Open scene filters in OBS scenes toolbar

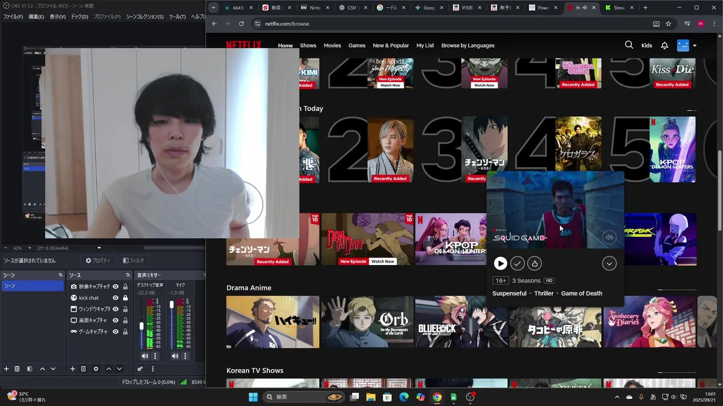click(29, 369)
